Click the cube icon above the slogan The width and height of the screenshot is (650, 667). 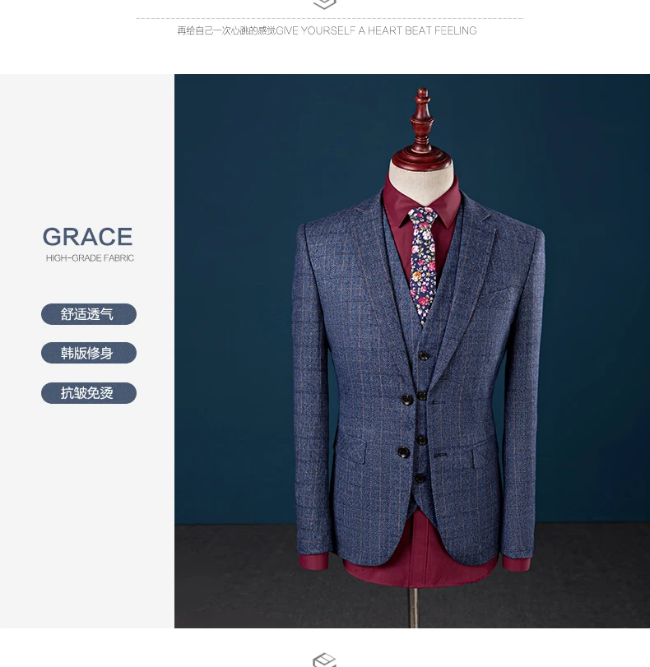(324, 4)
